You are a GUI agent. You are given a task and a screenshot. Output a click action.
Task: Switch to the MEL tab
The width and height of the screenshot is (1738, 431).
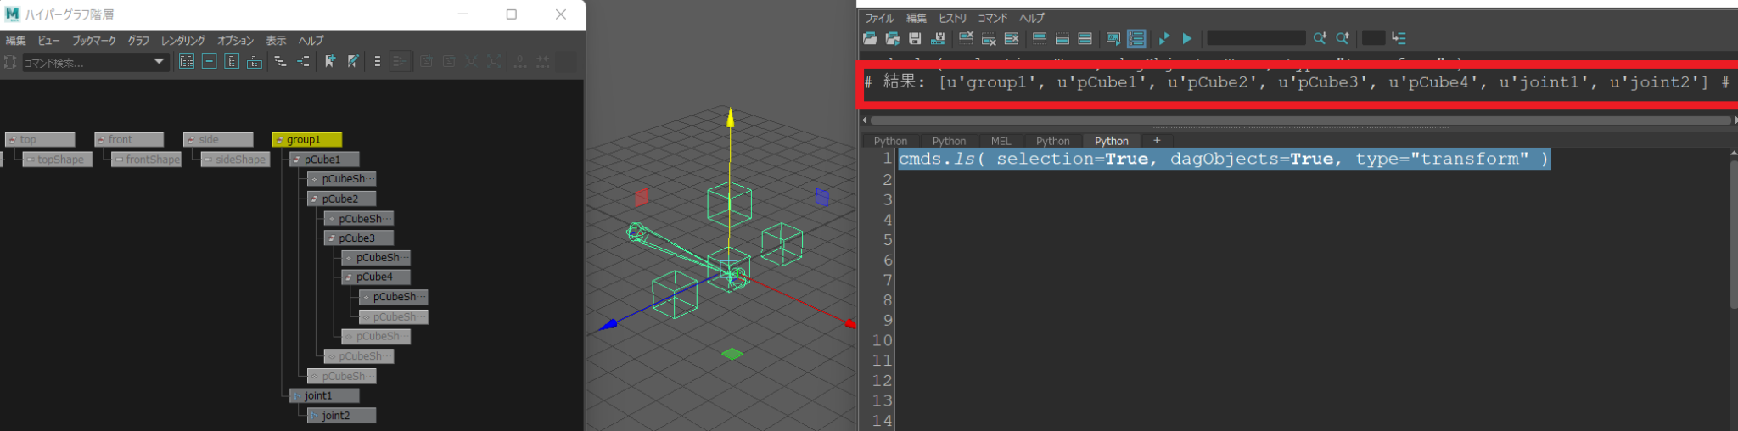pyautogui.click(x=1001, y=141)
